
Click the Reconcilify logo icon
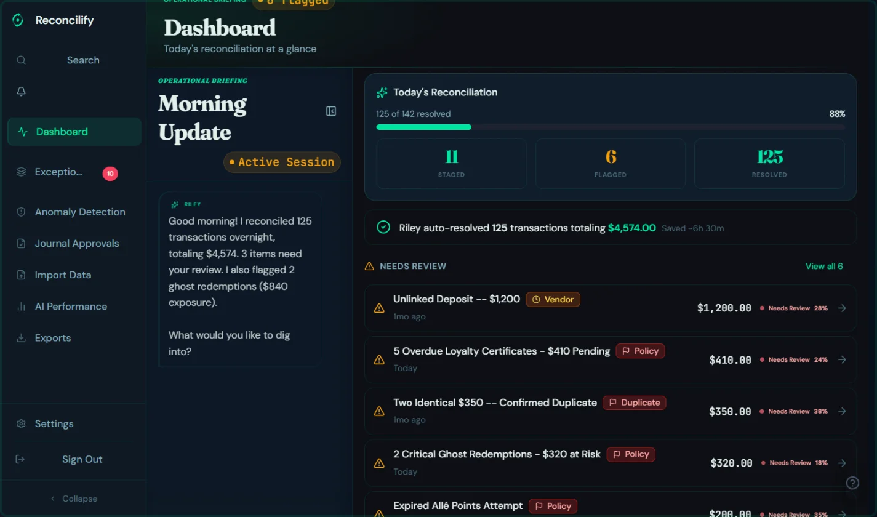pyautogui.click(x=18, y=20)
